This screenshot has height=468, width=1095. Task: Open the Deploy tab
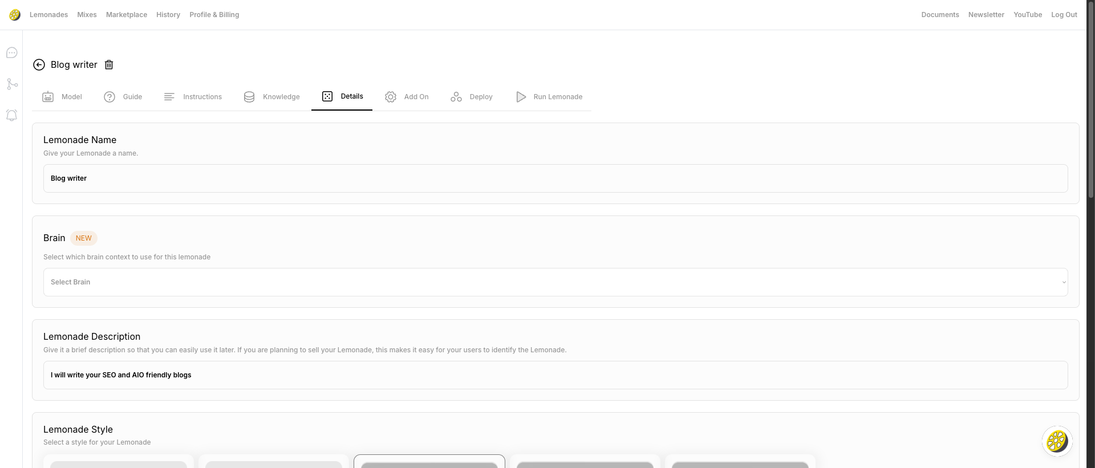pyautogui.click(x=471, y=97)
